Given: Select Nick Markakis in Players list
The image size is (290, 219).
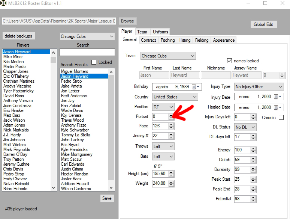Looking at the screenshot, I should tap(16, 130).
